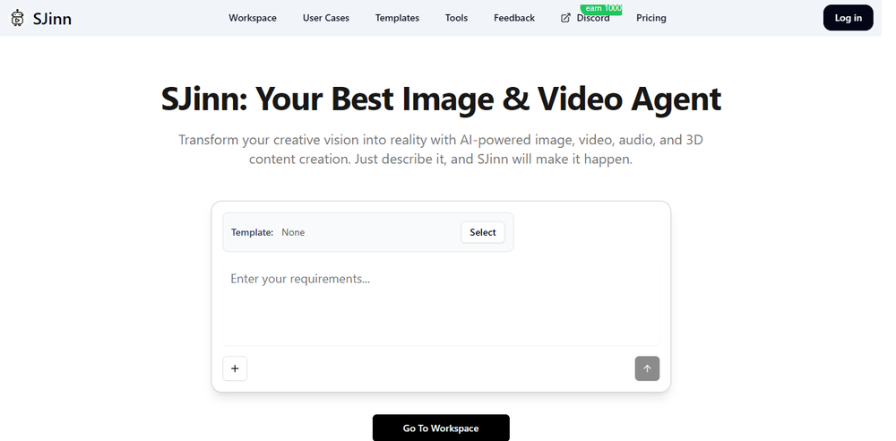Click the SJinn brand name text
This screenshot has height=441, width=896.
click(x=53, y=19)
